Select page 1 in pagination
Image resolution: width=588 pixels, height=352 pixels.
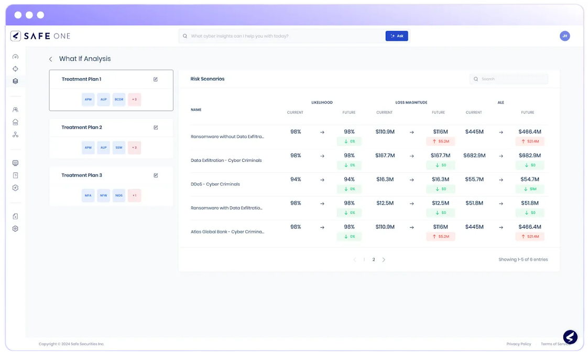coord(364,259)
